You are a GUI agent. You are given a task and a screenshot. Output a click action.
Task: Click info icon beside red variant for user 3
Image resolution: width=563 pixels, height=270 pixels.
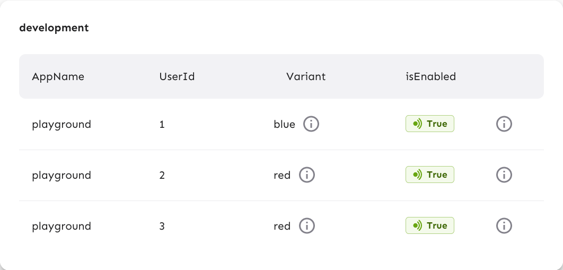pos(307,226)
